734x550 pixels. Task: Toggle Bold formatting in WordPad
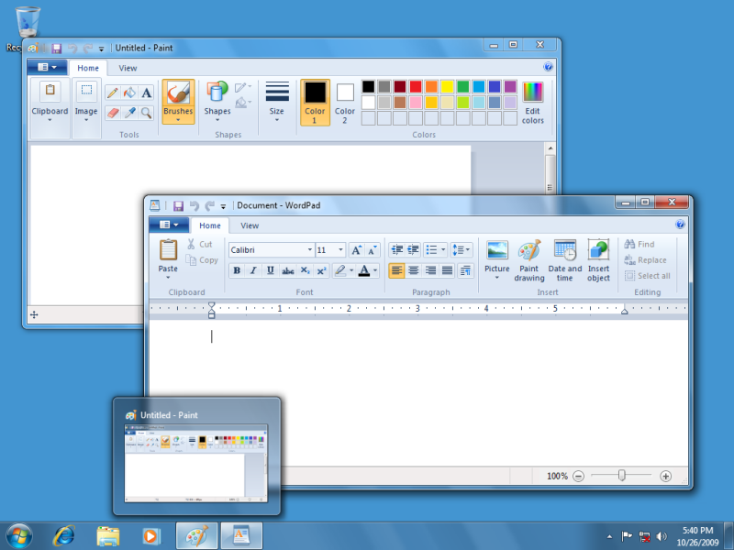[237, 270]
